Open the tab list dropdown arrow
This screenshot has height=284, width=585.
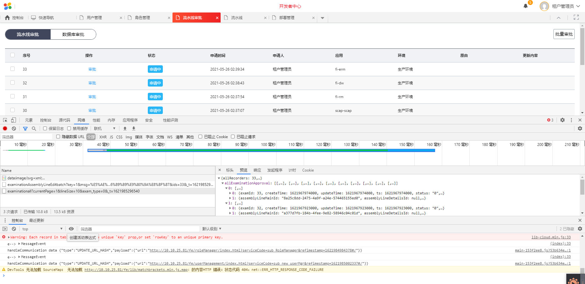322,18
